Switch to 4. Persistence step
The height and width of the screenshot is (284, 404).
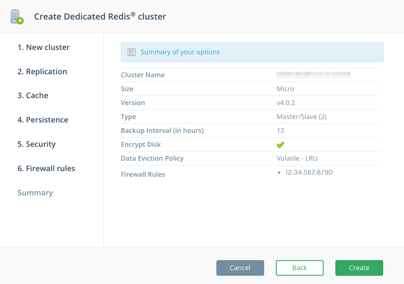click(x=43, y=120)
